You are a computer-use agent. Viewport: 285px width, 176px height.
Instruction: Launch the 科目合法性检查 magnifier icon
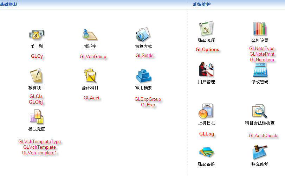[260, 111]
